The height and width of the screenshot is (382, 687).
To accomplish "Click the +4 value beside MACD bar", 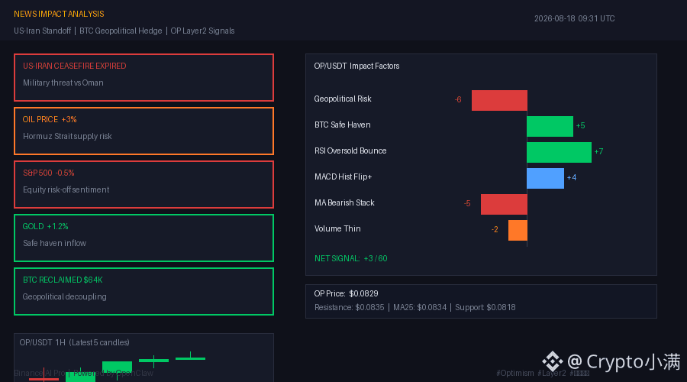I will [x=572, y=177].
